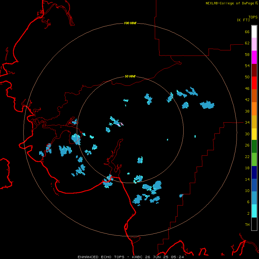Screen dimensions: 259x259
Task: Click the "KABC" radar site identifier
Action: 138,257
